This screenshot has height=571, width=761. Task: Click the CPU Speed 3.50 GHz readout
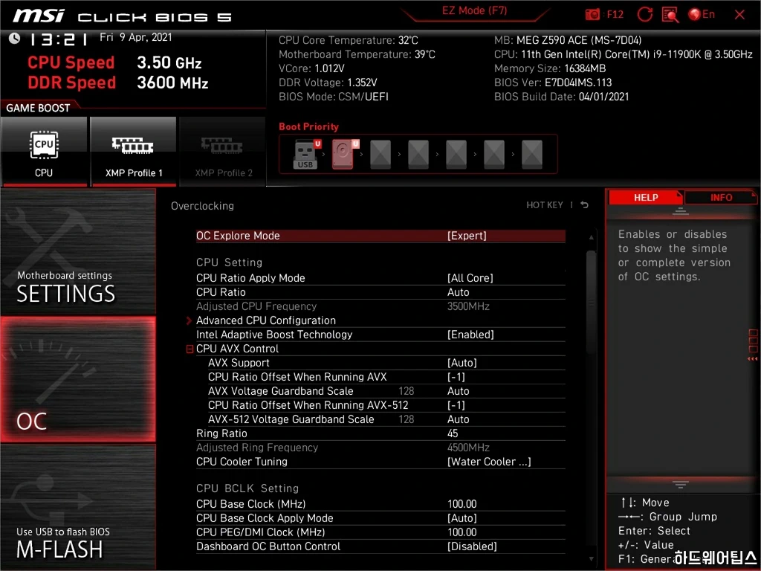pos(114,62)
